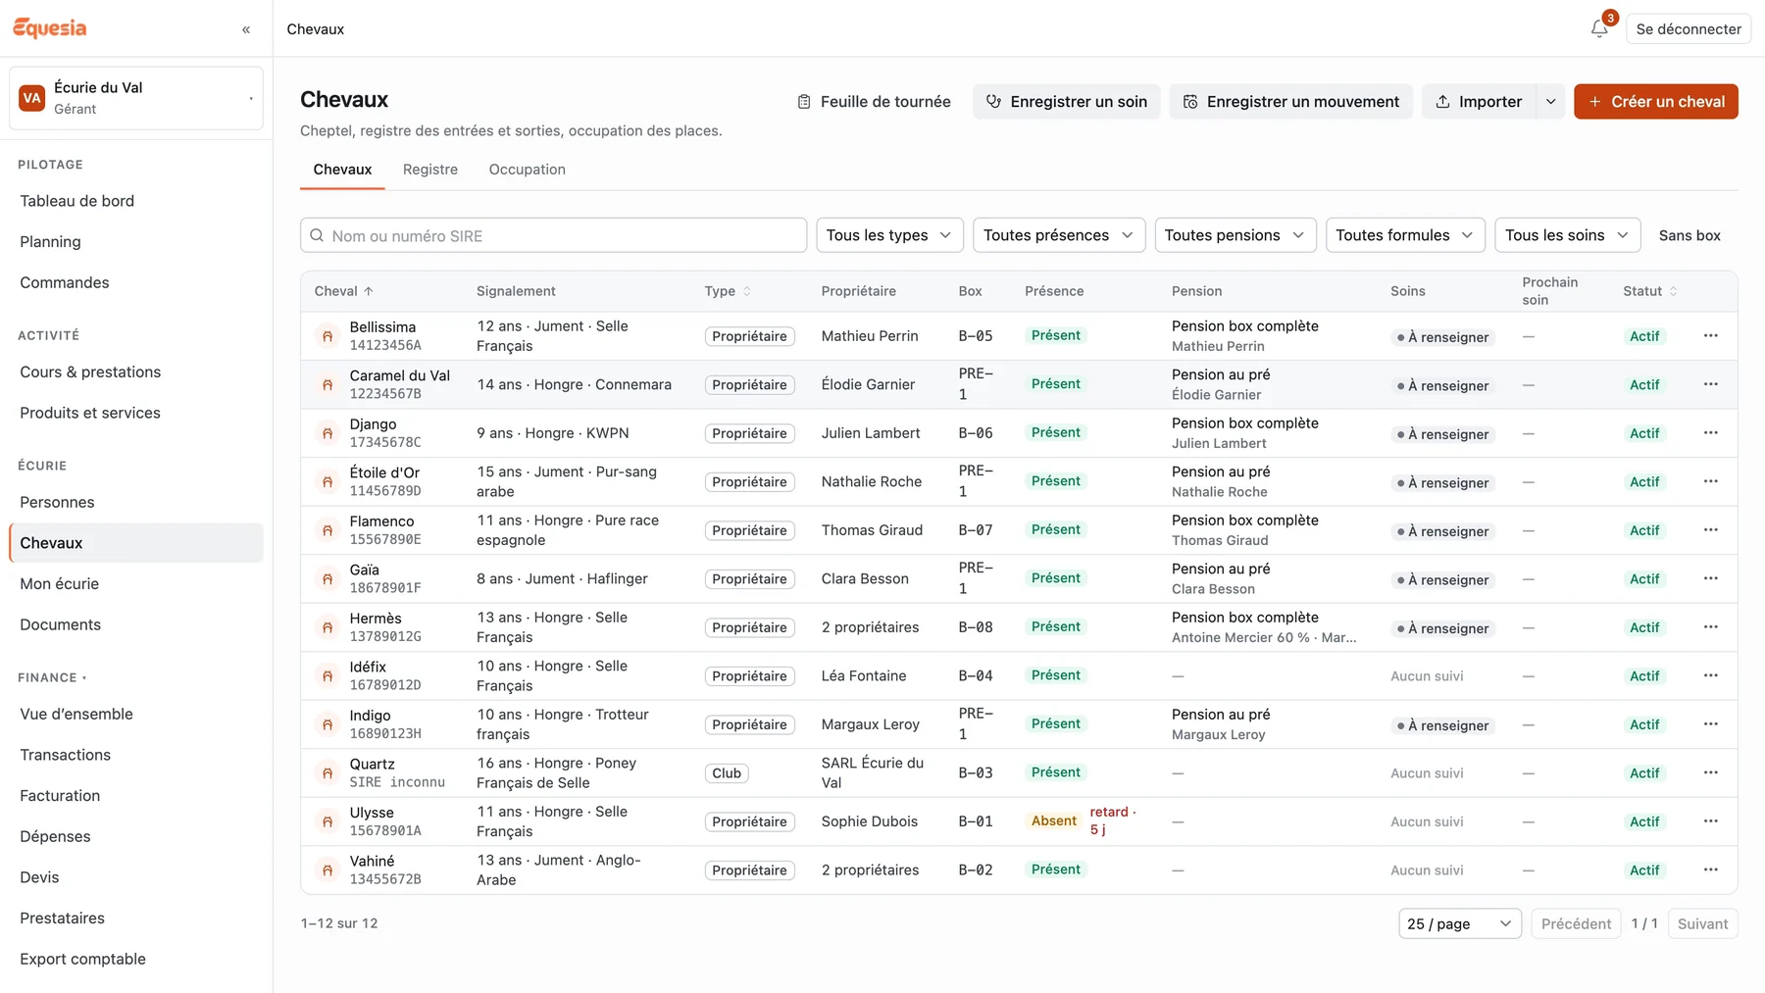
Task: Open the three-dot menu for Quartz
Action: point(1710,772)
